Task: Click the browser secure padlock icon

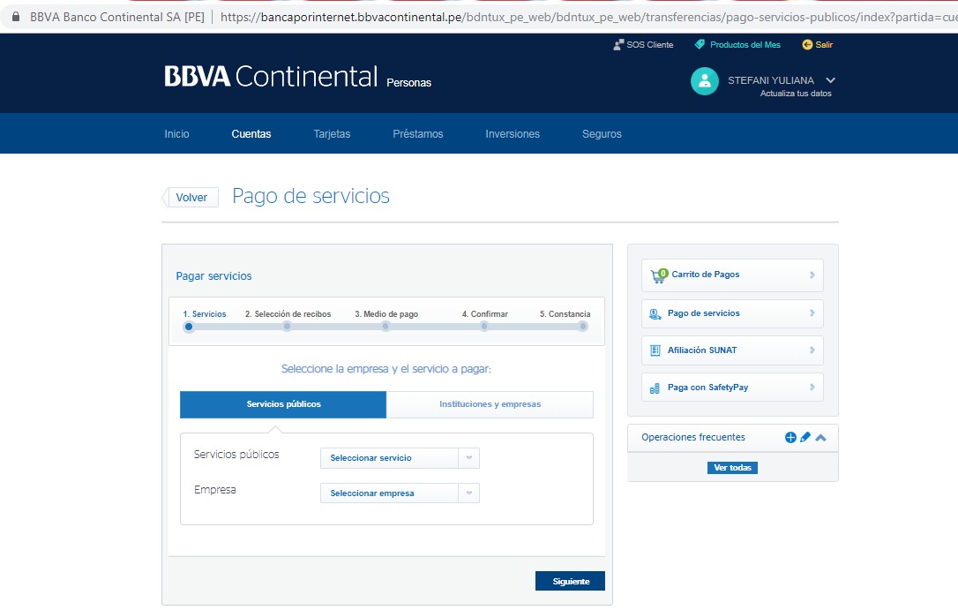Action: [16, 17]
